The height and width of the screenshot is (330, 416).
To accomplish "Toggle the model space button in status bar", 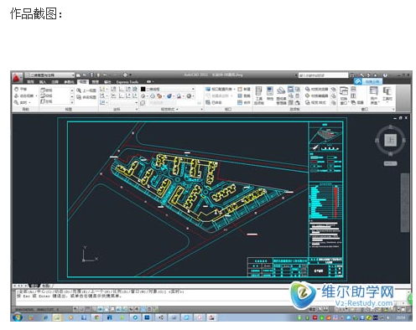I will (x=312, y=309).
